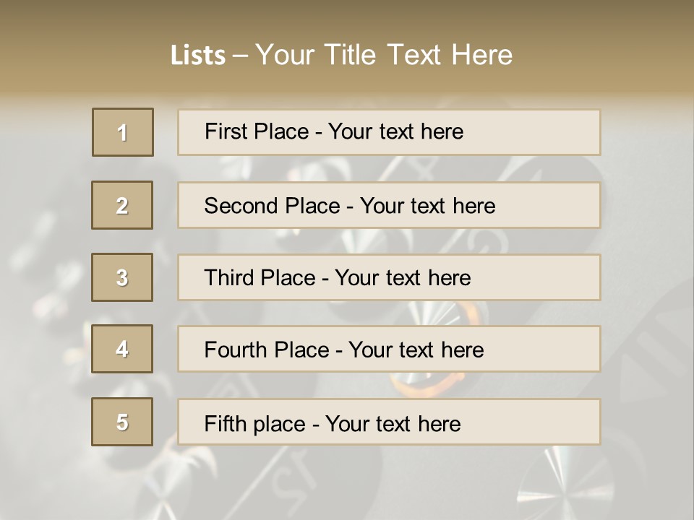The width and height of the screenshot is (694, 520).
Task: Click "Your Title Text Here" in title
Action: pos(384,55)
